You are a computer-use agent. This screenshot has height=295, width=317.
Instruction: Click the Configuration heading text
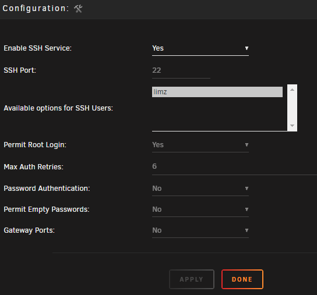(36, 9)
